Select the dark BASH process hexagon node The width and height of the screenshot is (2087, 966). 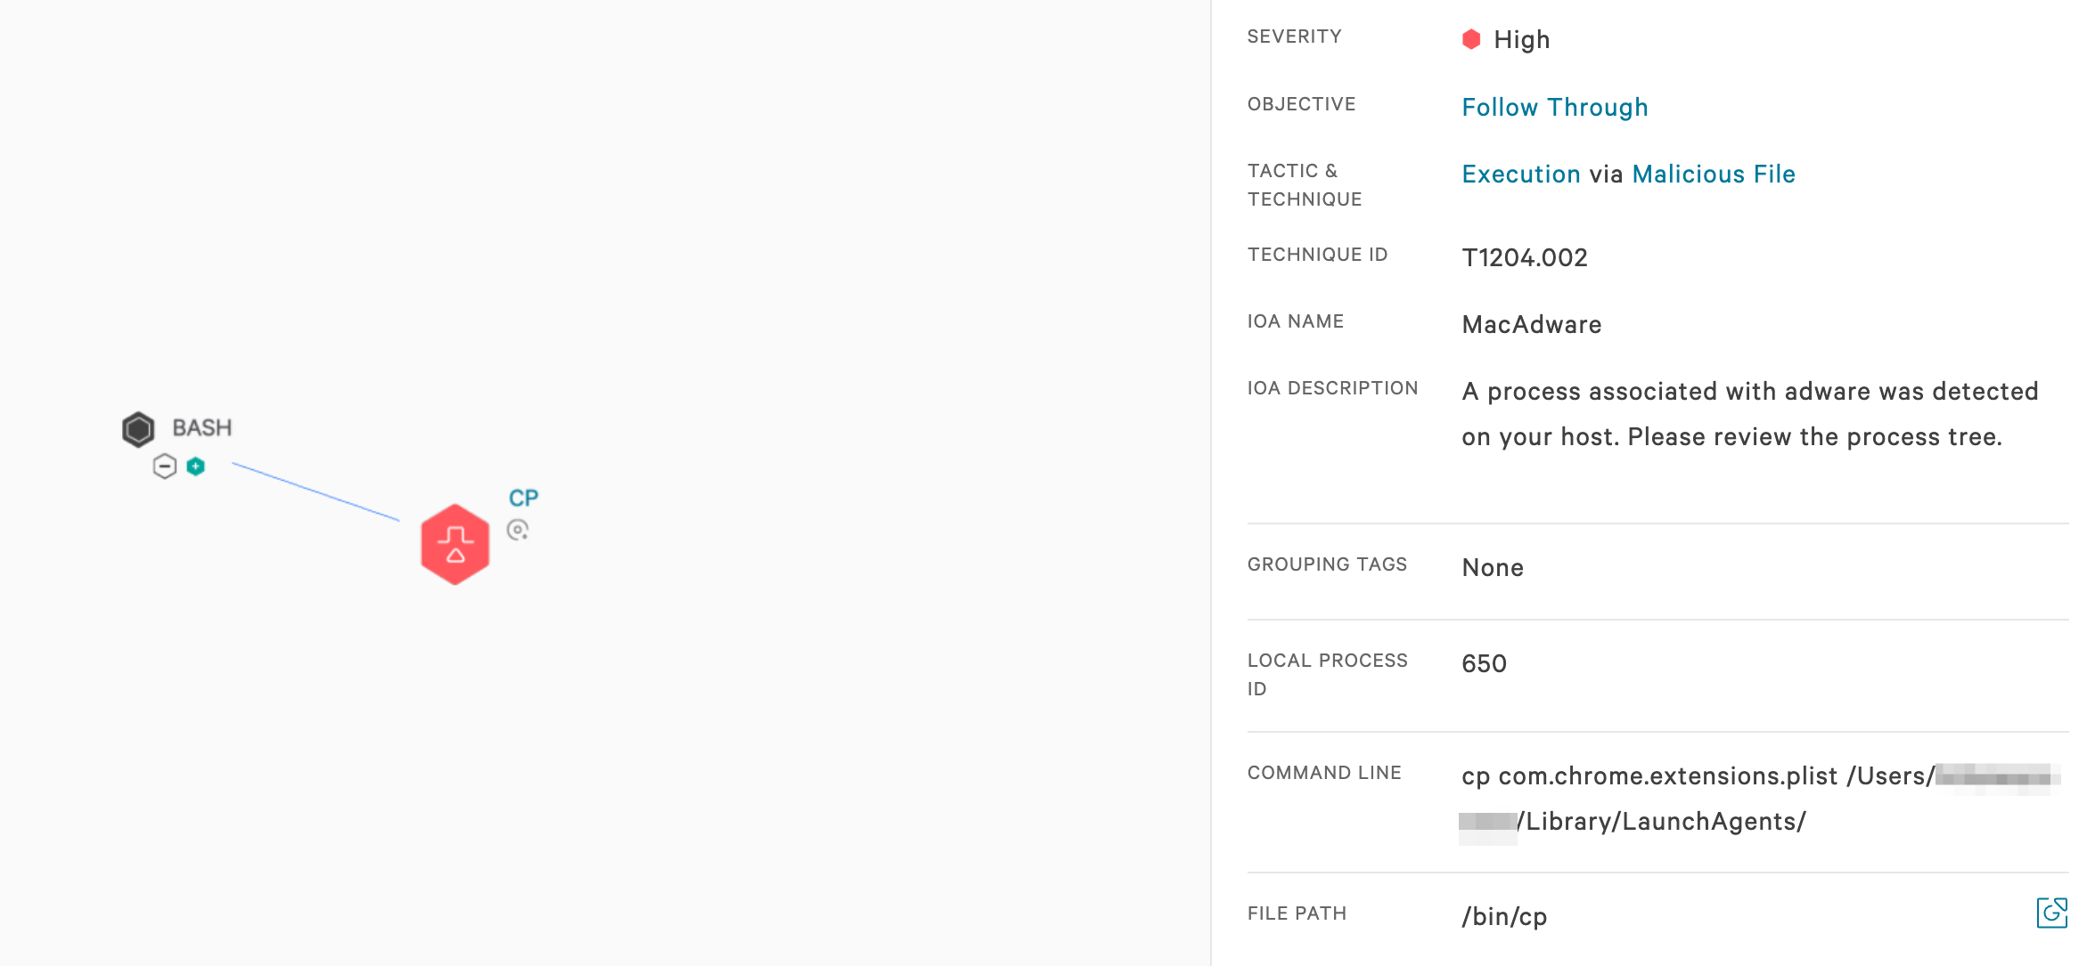(x=138, y=429)
